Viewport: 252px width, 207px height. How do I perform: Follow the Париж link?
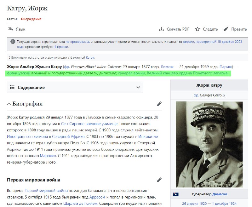coord(226,67)
